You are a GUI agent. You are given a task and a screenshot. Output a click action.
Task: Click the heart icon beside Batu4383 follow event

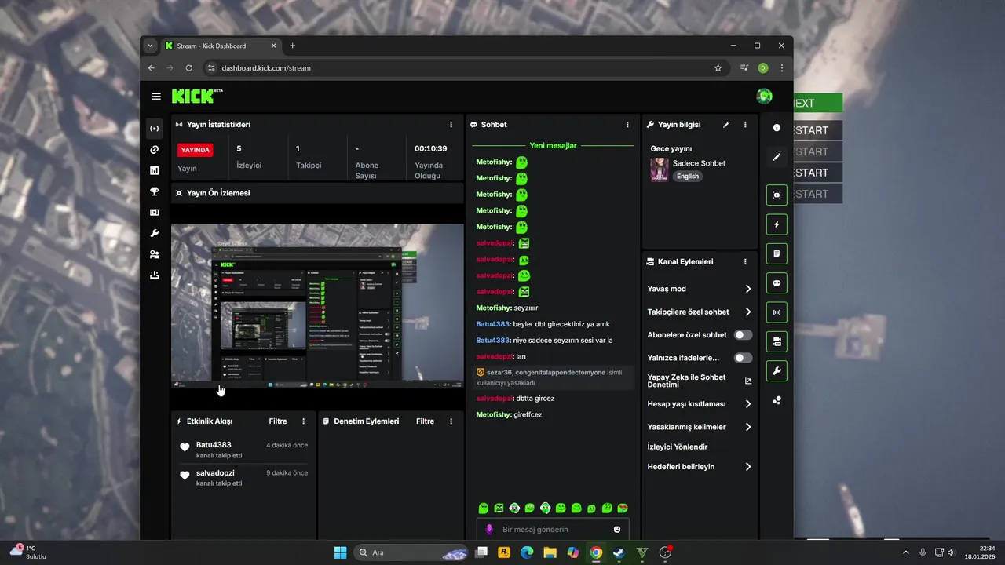185,447
